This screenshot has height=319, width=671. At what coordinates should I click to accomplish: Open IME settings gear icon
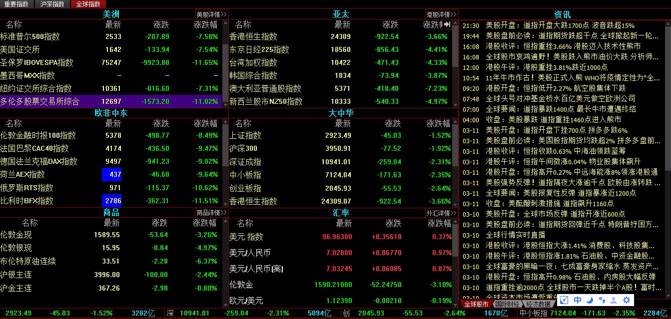point(627,300)
